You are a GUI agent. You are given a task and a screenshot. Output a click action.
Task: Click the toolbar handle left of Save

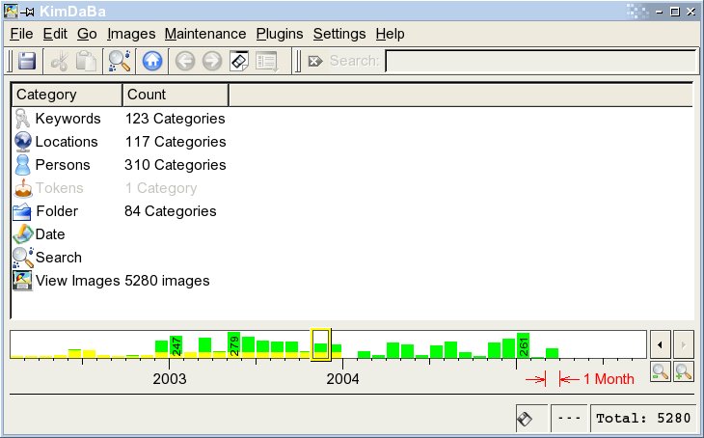[10, 61]
